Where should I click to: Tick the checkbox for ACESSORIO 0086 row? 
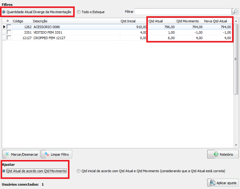(9, 27)
